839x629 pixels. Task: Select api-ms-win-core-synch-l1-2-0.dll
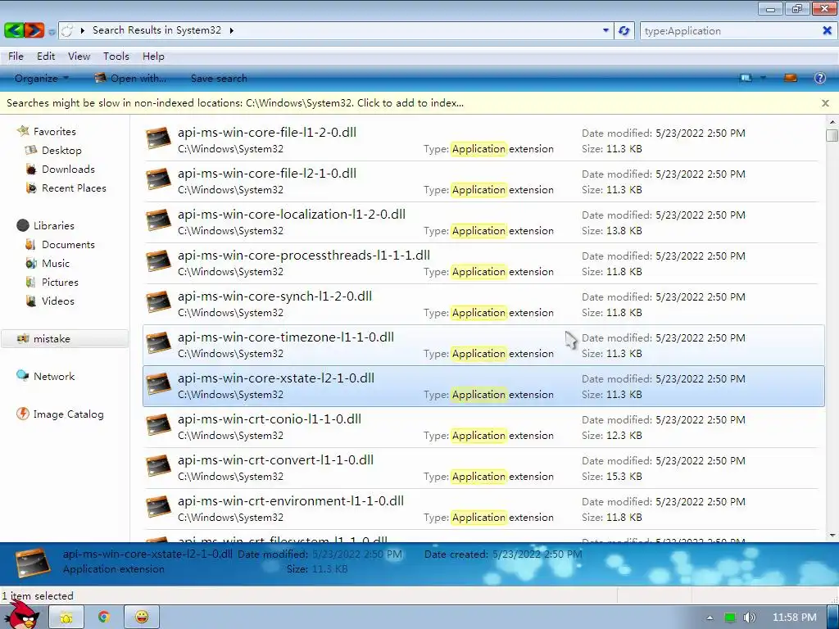(x=483, y=305)
